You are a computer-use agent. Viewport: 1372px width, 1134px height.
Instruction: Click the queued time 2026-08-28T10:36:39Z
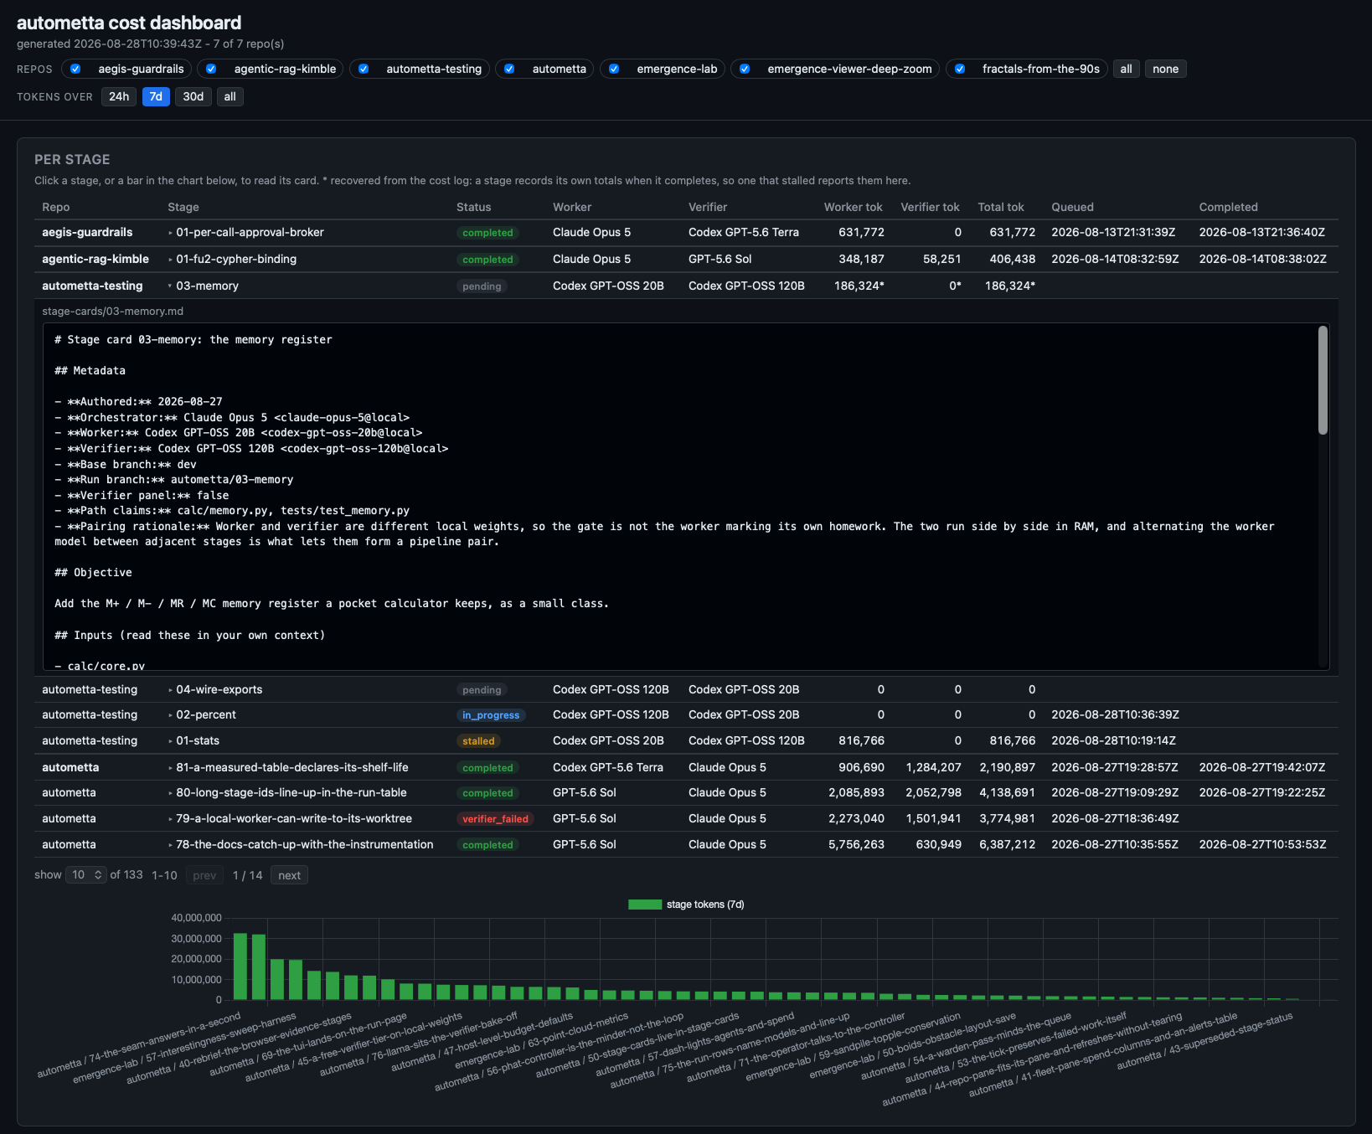click(x=1115, y=714)
